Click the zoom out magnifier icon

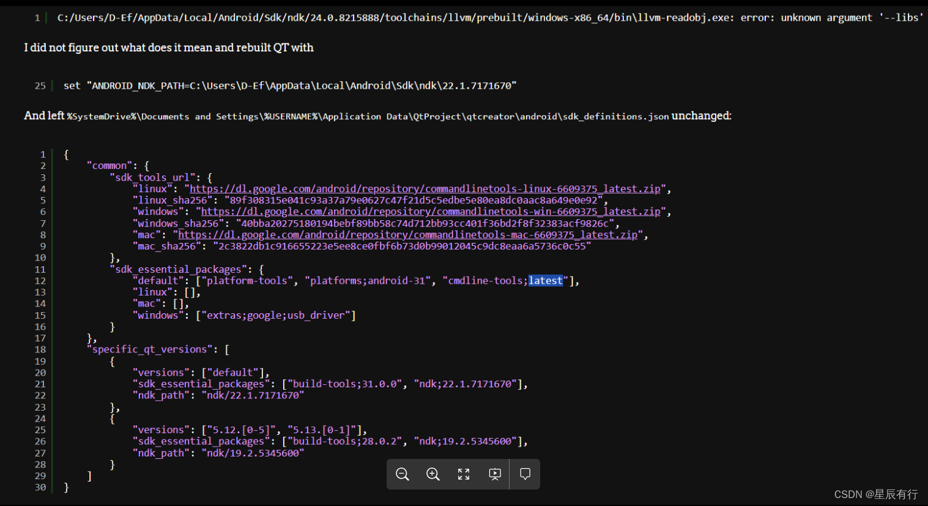403,474
